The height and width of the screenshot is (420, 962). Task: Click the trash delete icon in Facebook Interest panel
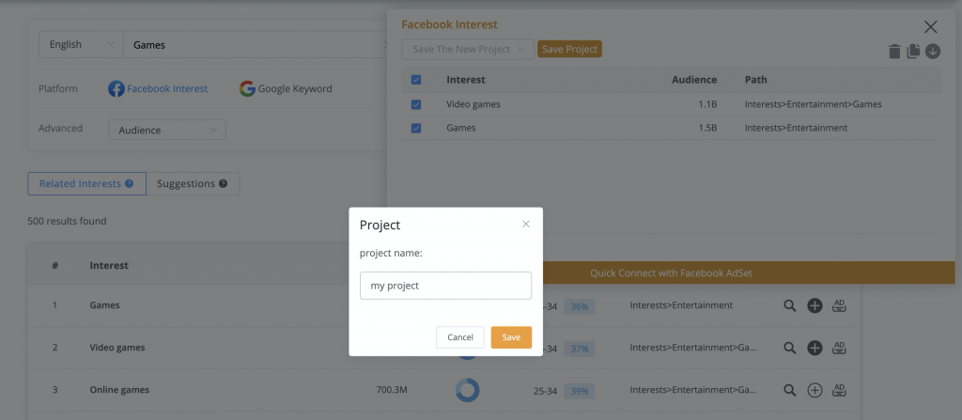[x=894, y=52]
